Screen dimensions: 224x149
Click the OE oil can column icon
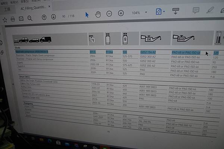point(151,38)
